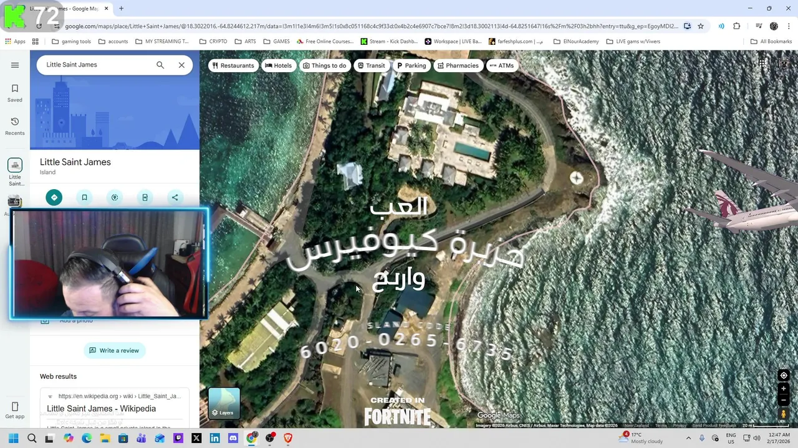
Task: Open the ElNourAcademy bookmark folder
Action: point(575,42)
